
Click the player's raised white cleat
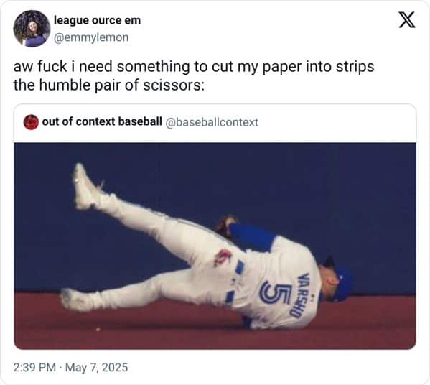click(85, 186)
